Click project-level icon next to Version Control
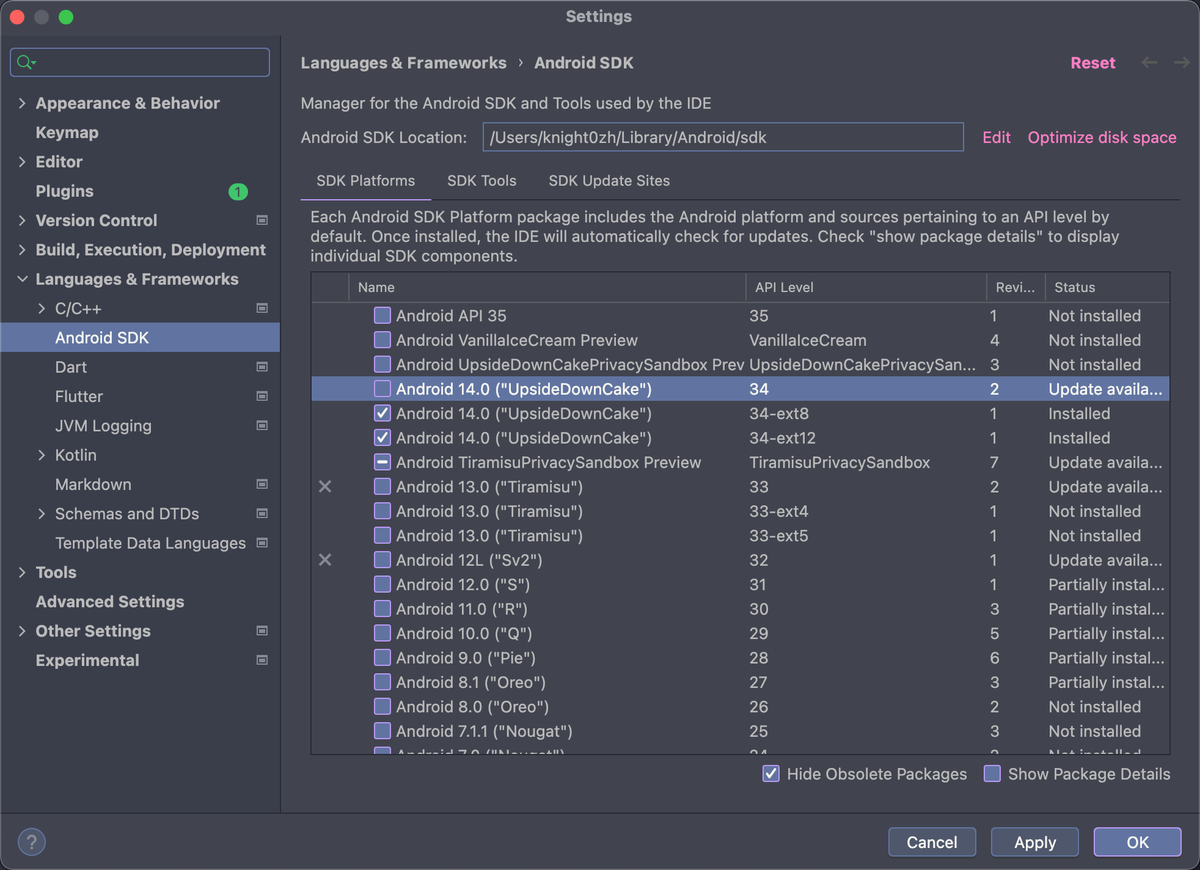 (262, 220)
